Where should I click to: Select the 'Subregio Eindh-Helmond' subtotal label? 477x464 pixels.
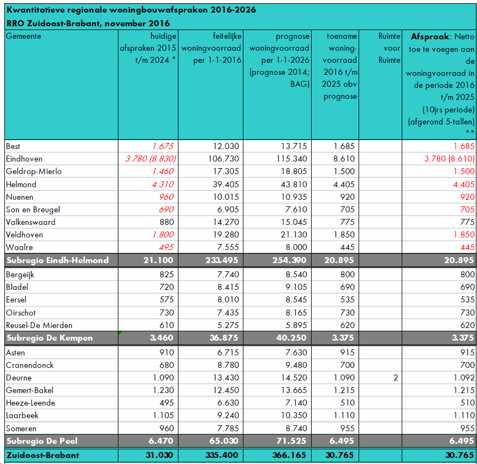click(x=57, y=260)
